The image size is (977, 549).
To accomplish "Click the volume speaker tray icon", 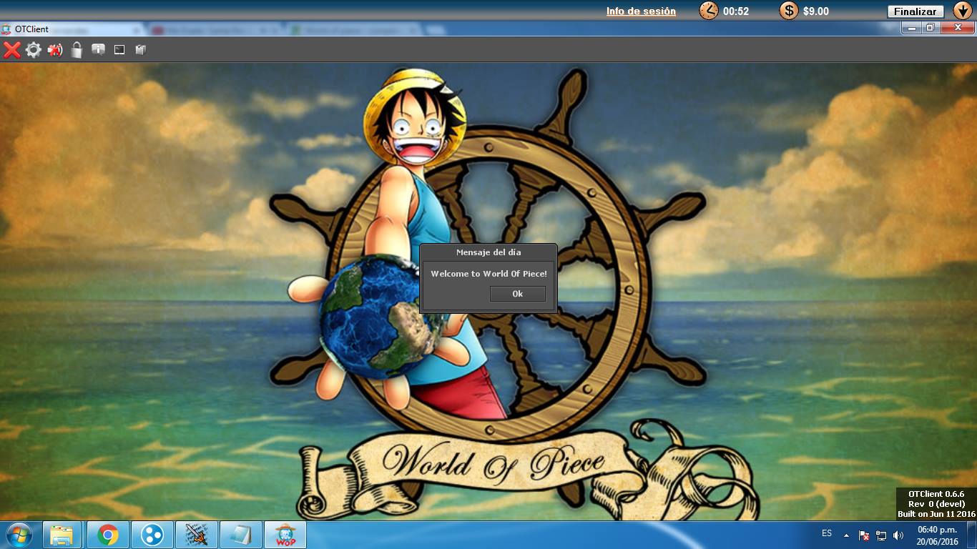I will [x=898, y=535].
